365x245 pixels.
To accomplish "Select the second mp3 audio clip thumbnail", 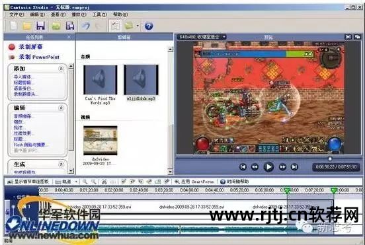I will pos(141,80).
